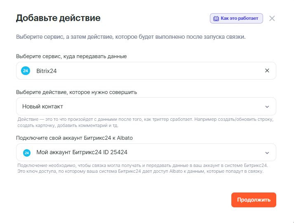Click the hint line starting "Это ключ доступа"

pyautogui.click(x=140, y=171)
